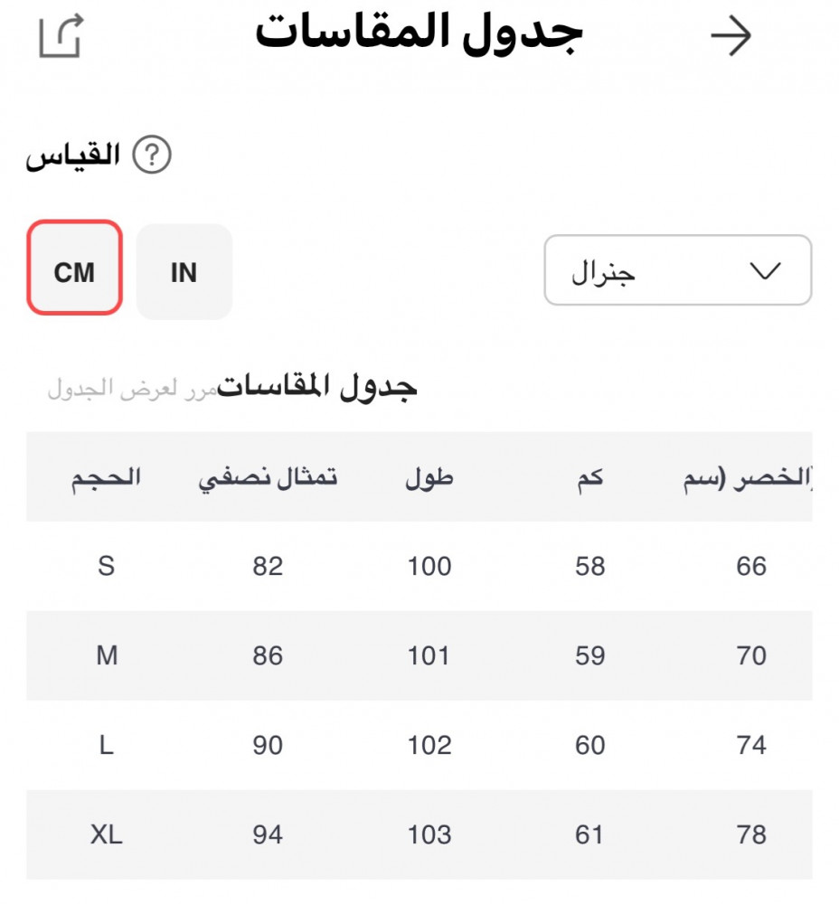Viewport: 839px width, 904px height.
Task: Click bust value 94 for XL
Action: click(x=268, y=834)
